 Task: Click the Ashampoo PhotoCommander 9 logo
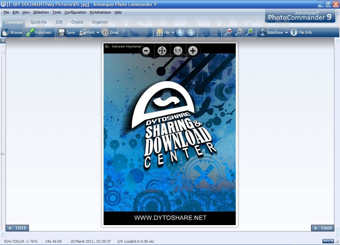click(x=300, y=16)
